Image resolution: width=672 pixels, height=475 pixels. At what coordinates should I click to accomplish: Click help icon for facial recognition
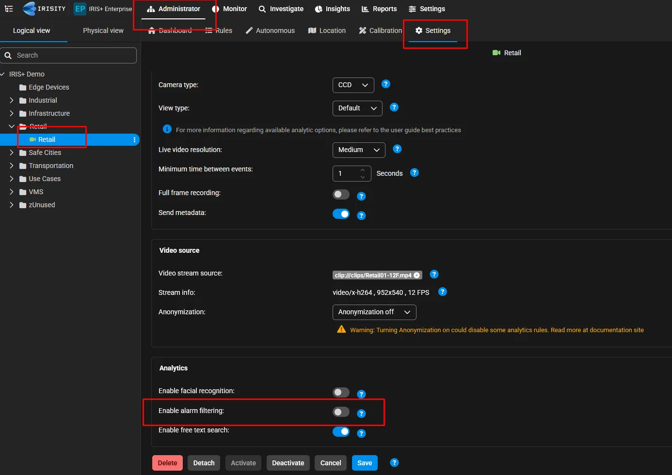[x=361, y=394]
